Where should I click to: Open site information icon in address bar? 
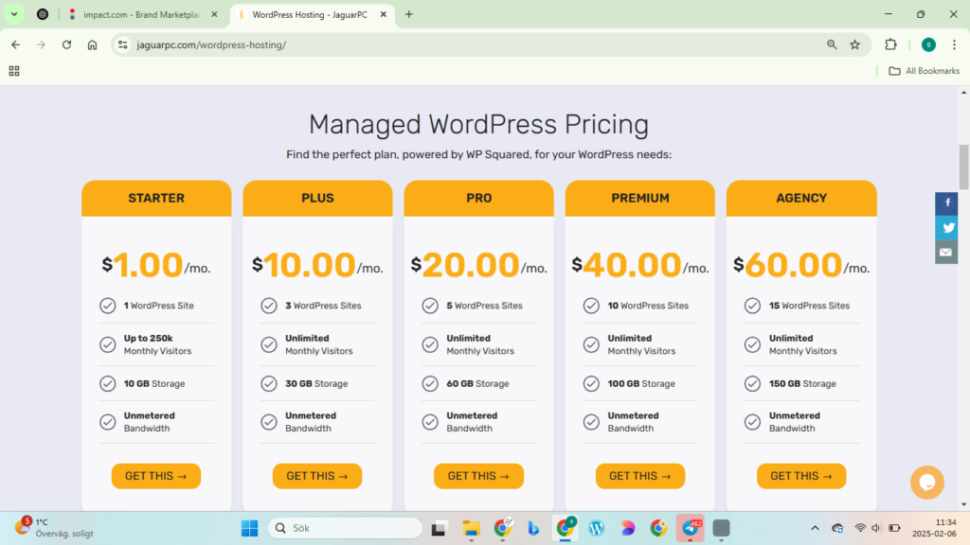[123, 44]
